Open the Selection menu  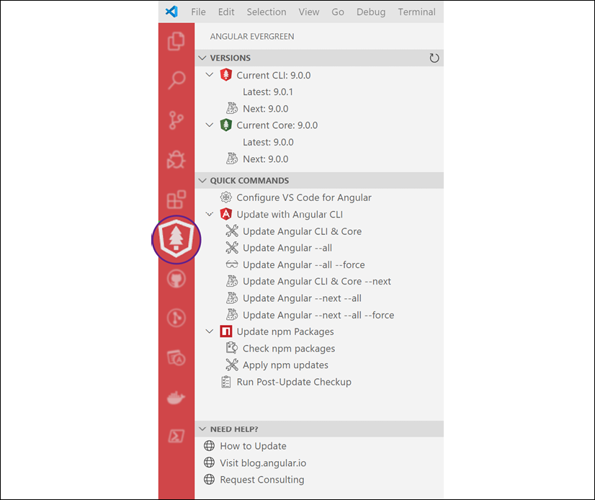click(x=267, y=12)
